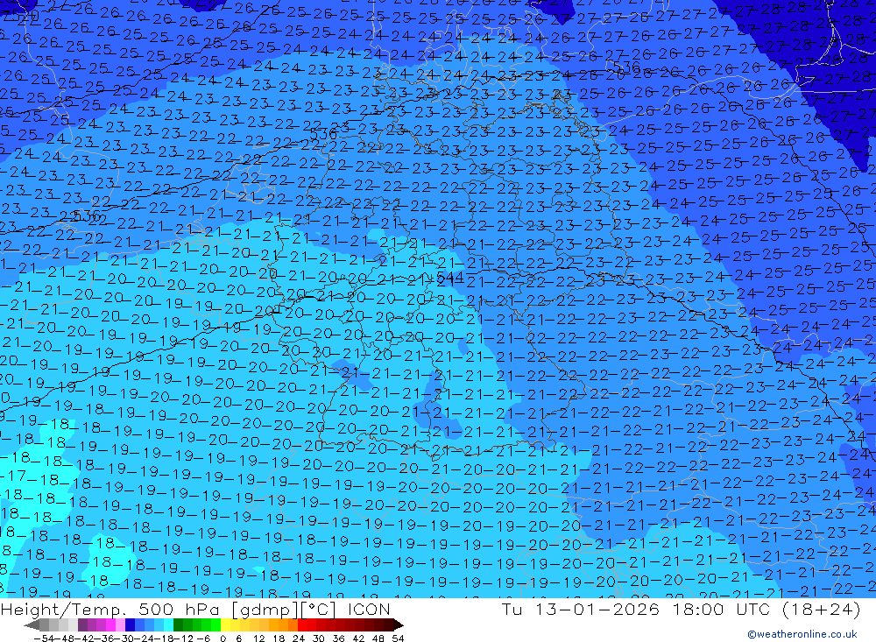Image resolution: width=876 pixels, height=642 pixels.
Task: Pick the red swatch above the 24 label
Action: click(303, 624)
